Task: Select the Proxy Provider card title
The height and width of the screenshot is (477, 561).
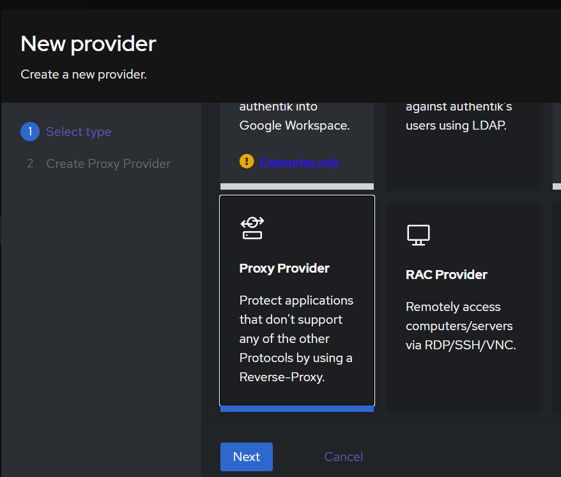Action: coord(284,268)
